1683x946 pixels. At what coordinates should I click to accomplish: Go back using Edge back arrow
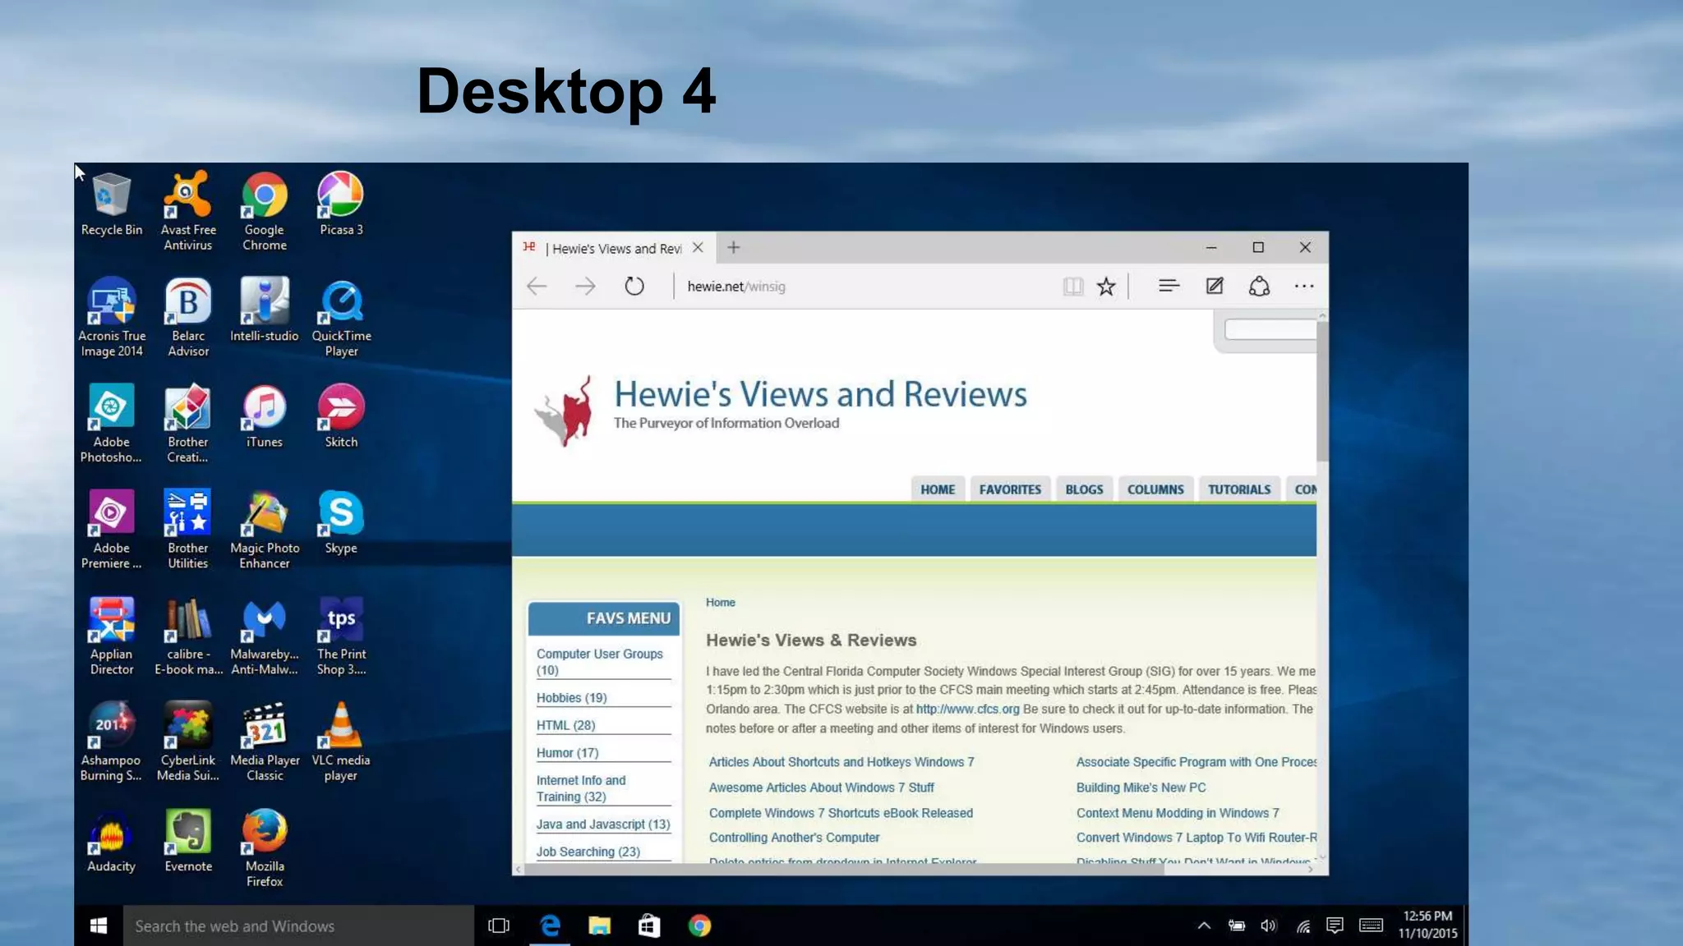(x=537, y=286)
